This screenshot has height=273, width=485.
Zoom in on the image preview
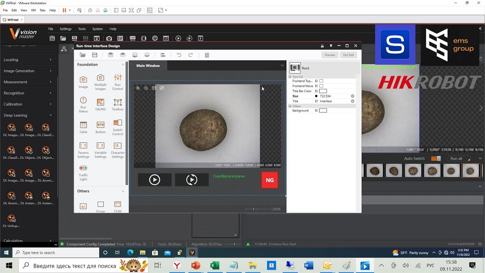click(138, 88)
